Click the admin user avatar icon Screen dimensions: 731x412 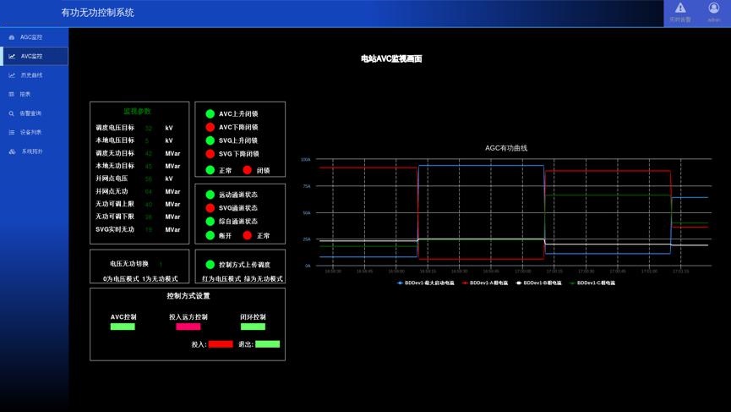pyautogui.click(x=714, y=8)
